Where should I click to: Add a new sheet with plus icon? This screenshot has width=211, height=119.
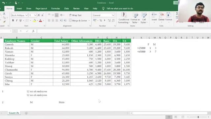pyautogui.click(x=26, y=113)
